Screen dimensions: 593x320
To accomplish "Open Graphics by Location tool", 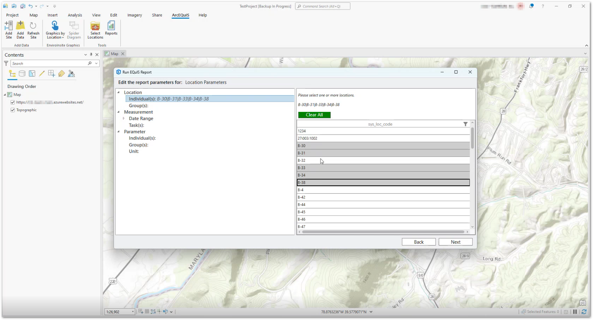I will 55,30.
